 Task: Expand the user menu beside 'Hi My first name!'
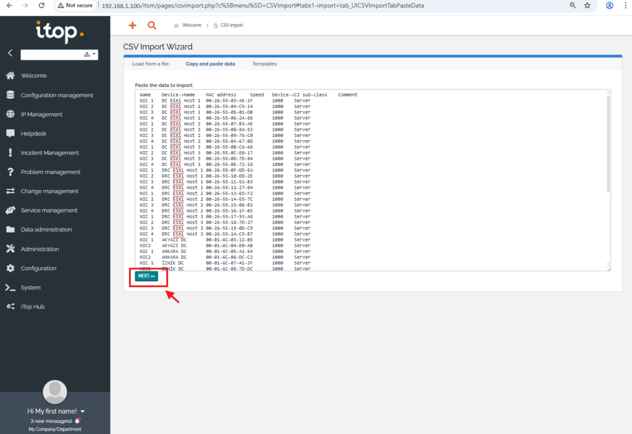(83, 411)
